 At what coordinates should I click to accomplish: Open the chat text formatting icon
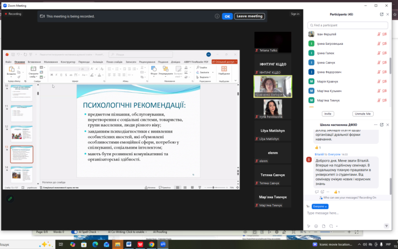pos(308,226)
